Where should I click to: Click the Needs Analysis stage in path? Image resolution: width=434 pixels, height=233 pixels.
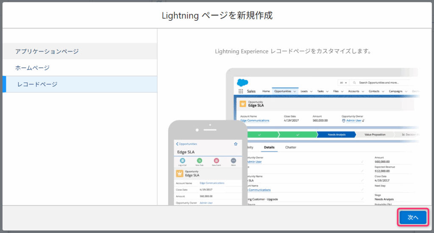pos(337,135)
